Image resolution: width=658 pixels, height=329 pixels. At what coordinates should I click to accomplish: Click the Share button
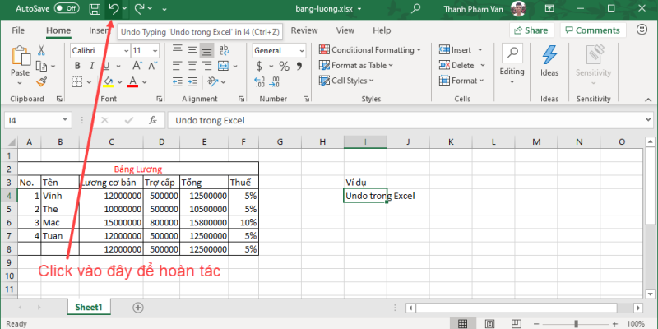click(530, 30)
